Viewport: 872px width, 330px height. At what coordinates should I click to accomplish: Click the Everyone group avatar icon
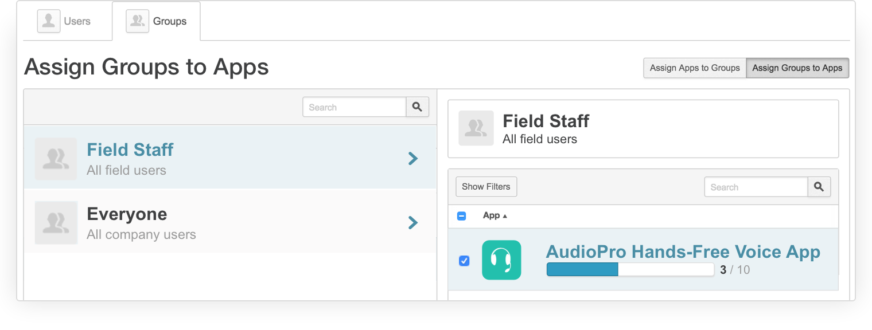tap(56, 222)
